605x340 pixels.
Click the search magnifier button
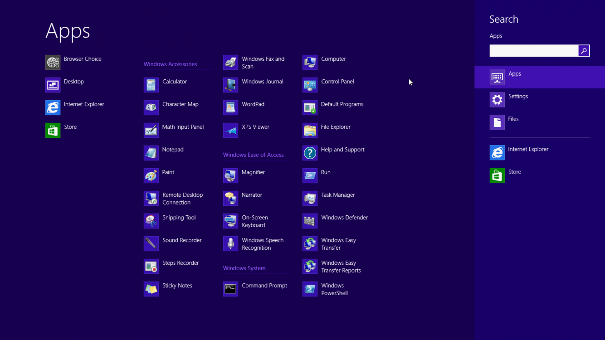pyautogui.click(x=584, y=51)
